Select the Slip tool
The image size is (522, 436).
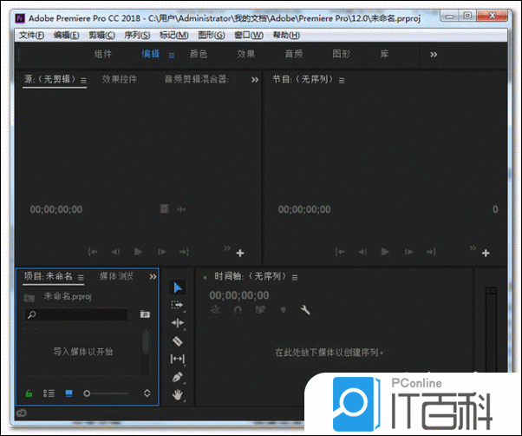pyautogui.click(x=178, y=359)
